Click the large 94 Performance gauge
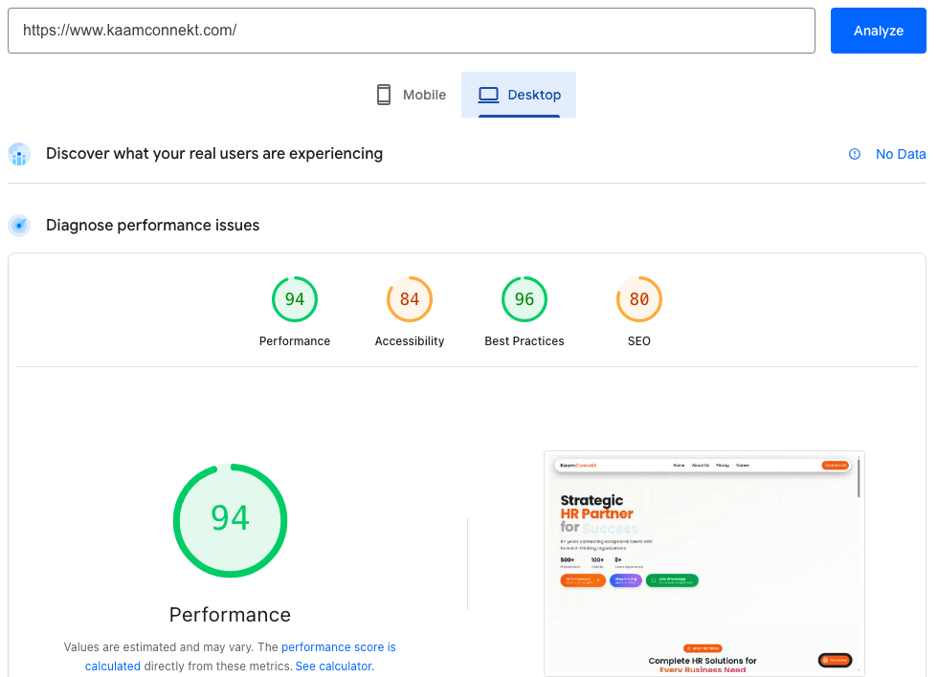Viewport: 938px width, 677px height. (231, 520)
